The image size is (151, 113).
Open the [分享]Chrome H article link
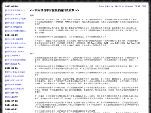13,56
